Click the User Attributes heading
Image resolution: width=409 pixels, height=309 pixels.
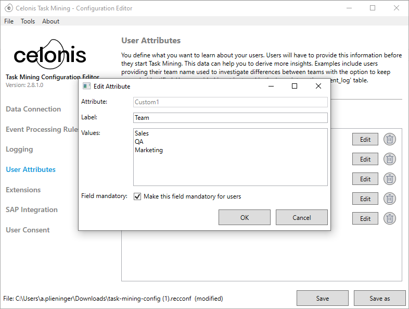coord(151,41)
